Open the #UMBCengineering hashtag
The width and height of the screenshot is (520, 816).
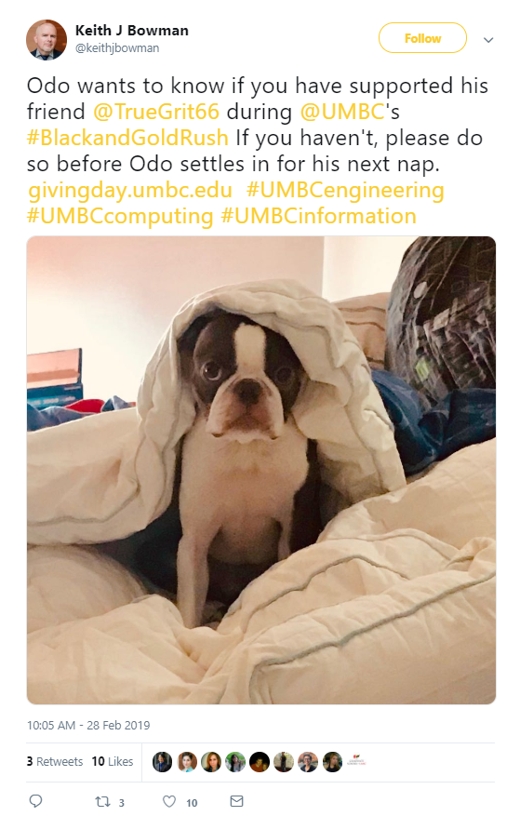(x=345, y=191)
